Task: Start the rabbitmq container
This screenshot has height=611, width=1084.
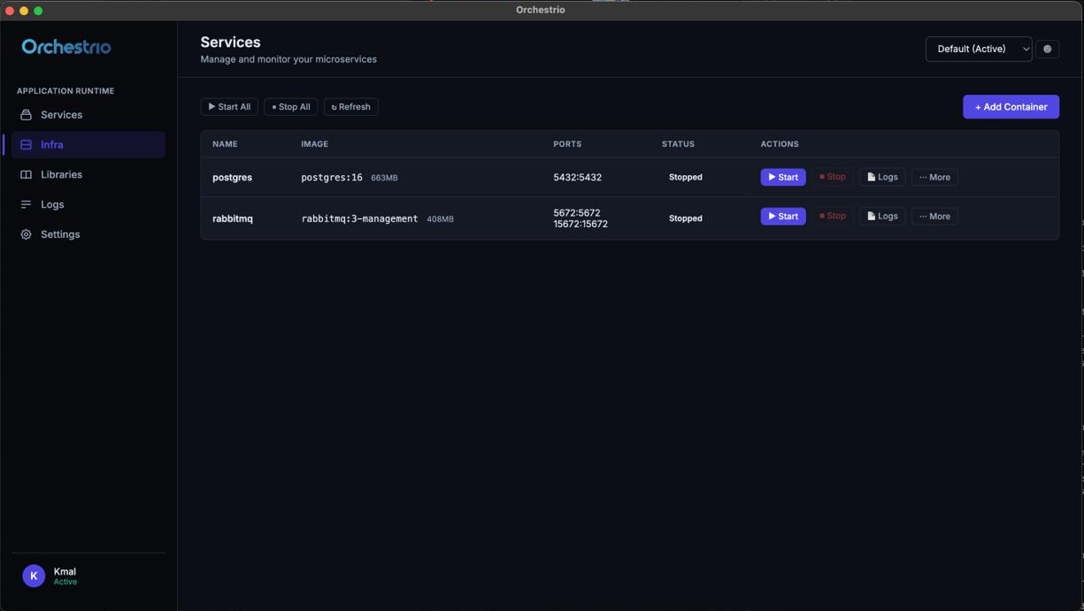Action: 783,217
